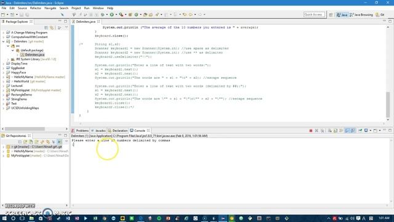Expand MyFirstApplet repository in Git Repositories
Screen dimensions: 394x222
click(x=3, y=156)
